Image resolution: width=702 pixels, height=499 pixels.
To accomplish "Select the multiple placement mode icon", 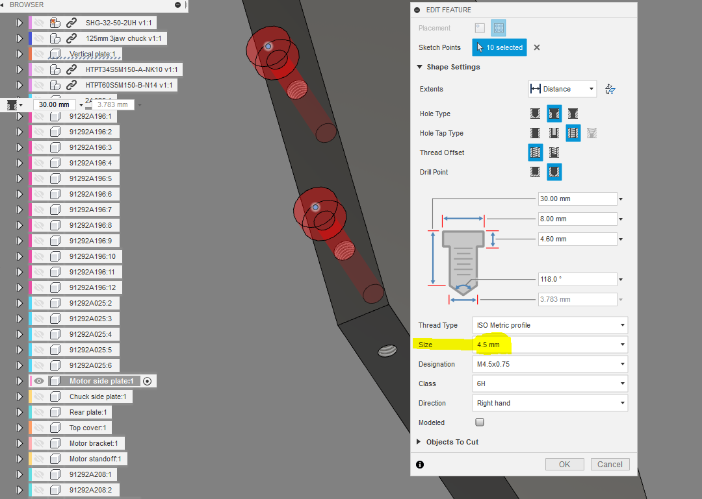I will (499, 28).
